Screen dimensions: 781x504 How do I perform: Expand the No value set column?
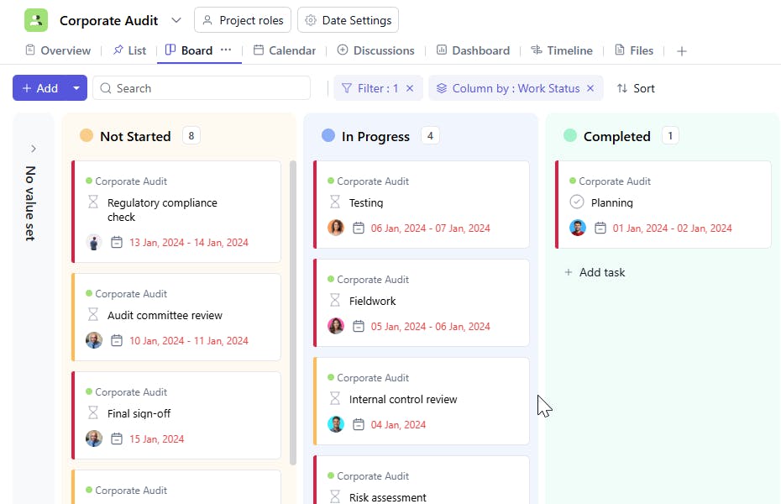(x=34, y=149)
